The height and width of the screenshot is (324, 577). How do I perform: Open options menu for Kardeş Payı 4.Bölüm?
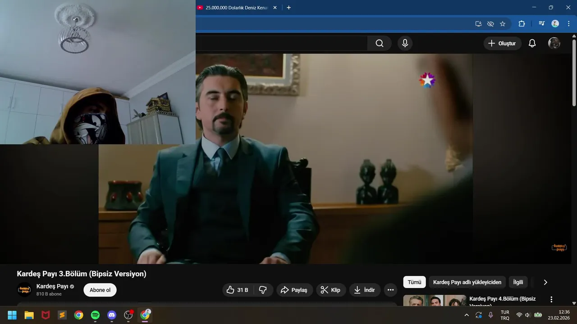tap(551, 299)
